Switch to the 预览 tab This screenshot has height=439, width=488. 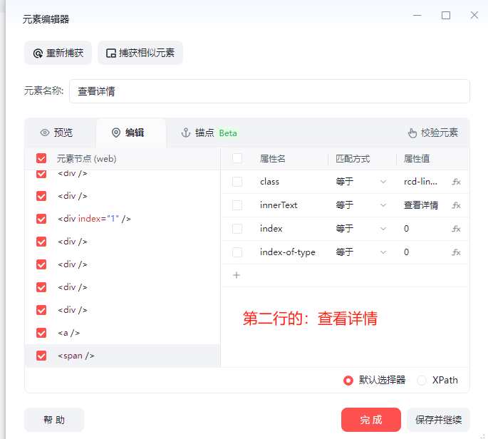[x=57, y=133]
